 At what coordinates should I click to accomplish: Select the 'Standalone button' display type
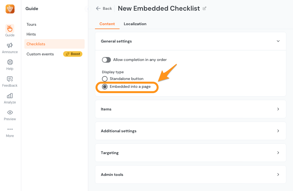coord(105,79)
